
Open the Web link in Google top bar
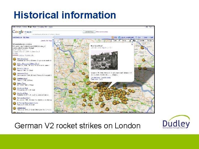14,27
